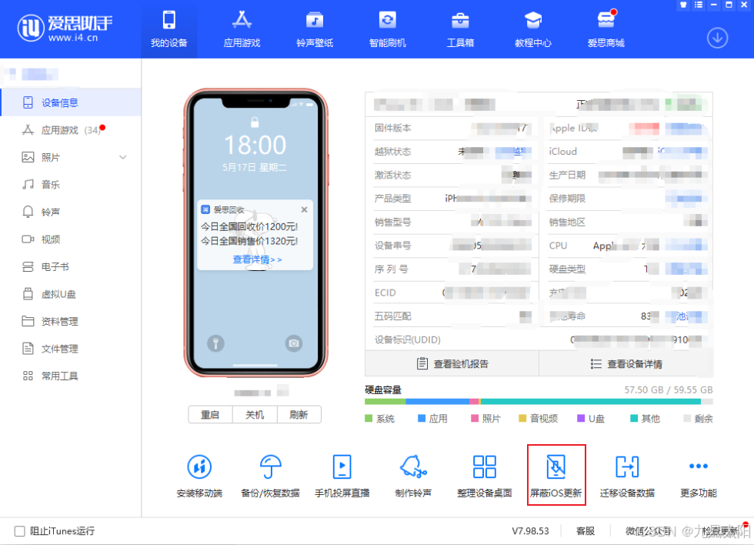
Task: Click 关机 button below phone
Action: coord(255,415)
